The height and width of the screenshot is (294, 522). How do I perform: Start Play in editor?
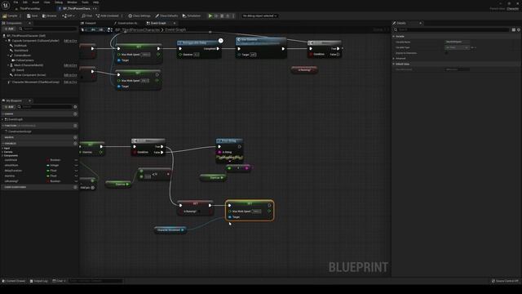[x=210, y=16]
